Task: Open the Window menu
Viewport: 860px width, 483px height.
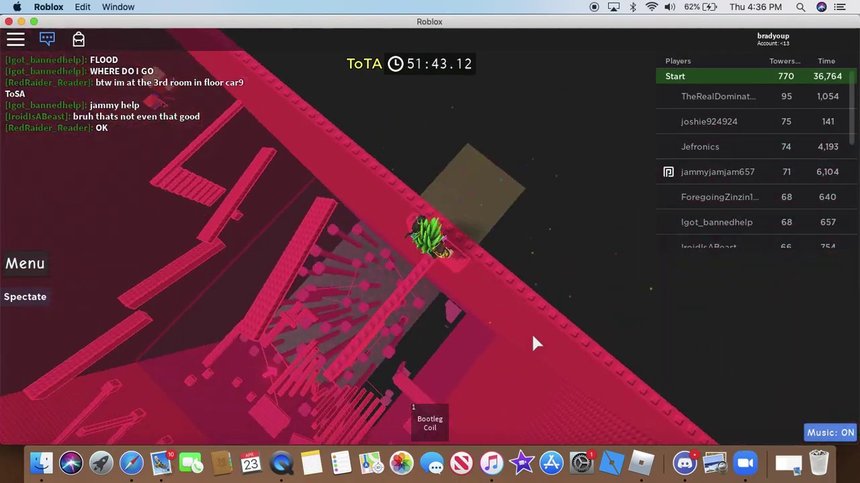Action: [118, 7]
